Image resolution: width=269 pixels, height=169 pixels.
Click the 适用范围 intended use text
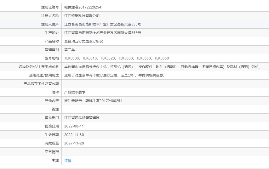(115, 75)
